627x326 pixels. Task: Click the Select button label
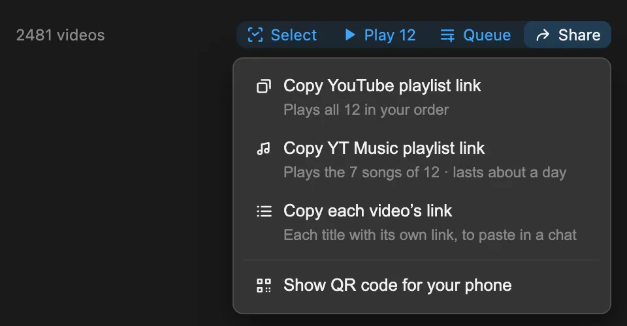coord(293,35)
